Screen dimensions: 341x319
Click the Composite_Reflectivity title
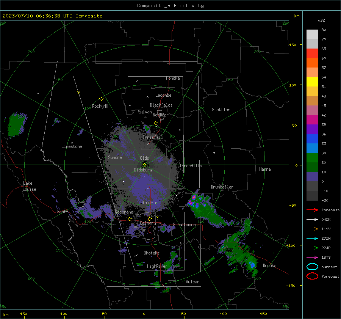pyautogui.click(x=170, y=6)
